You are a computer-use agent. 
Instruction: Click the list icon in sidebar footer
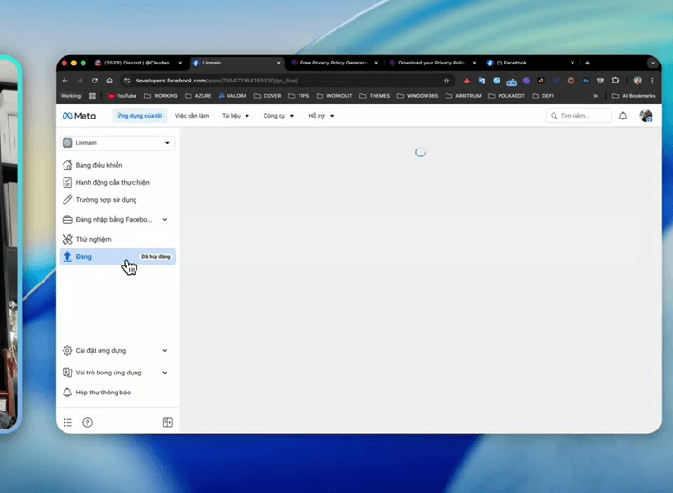tap(68, 422)
